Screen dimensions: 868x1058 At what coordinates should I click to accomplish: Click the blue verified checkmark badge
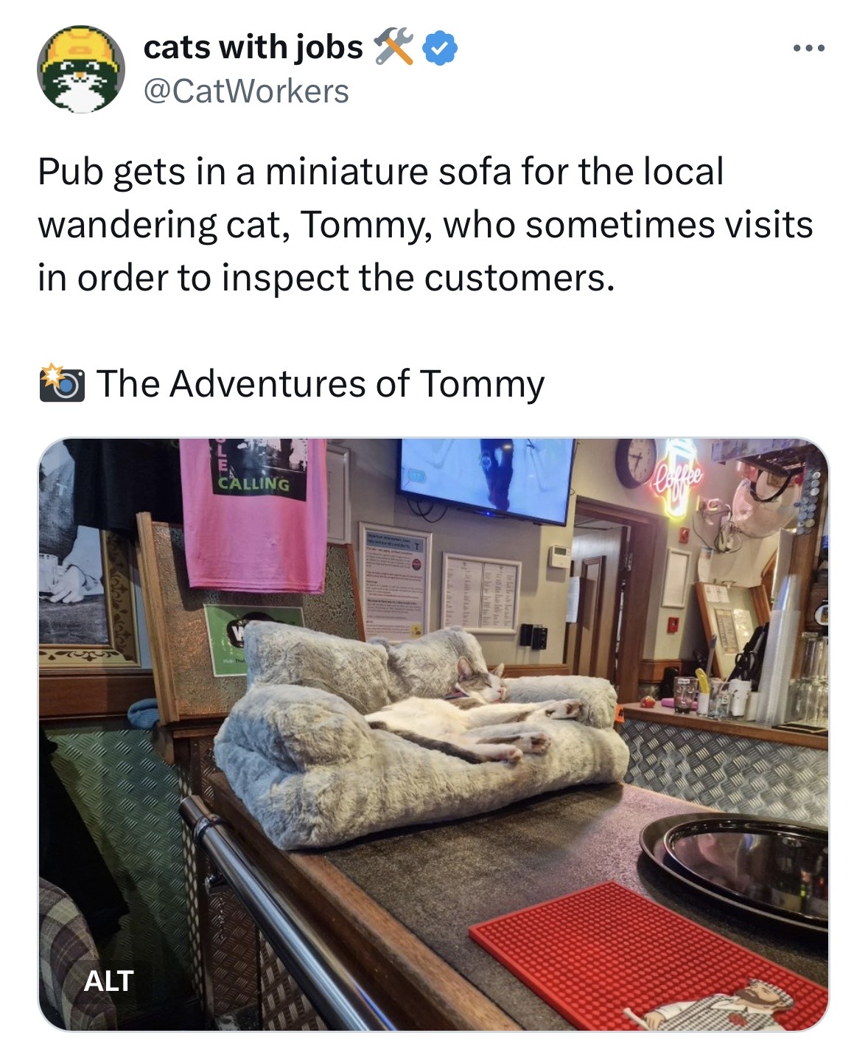[x=440, y=49]
